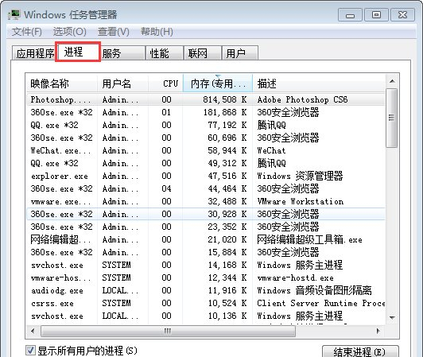Sort by the 描述 column header
Image resolution: width=423 pixels, height=357 pixels.
pos(319,83)
